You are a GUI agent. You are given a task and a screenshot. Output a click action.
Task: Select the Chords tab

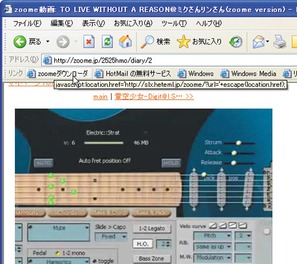67,213
